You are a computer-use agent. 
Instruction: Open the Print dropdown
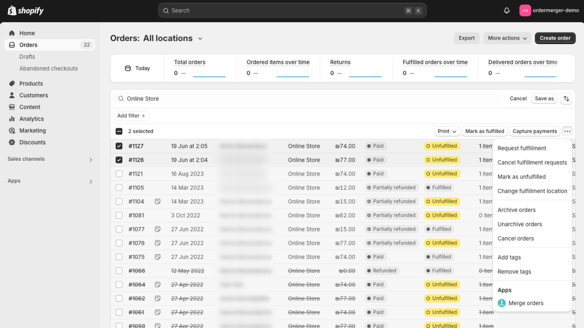(x=447, y=131)
